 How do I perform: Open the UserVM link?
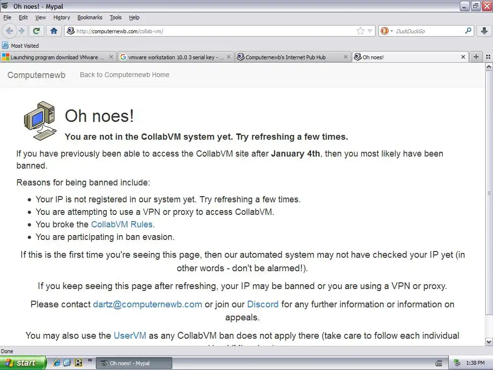tap(130, 335)
